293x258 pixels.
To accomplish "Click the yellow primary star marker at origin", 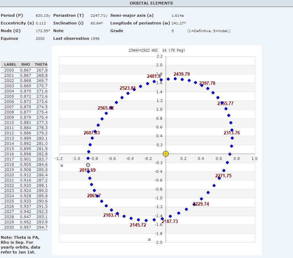I will (x=166, y=154).
